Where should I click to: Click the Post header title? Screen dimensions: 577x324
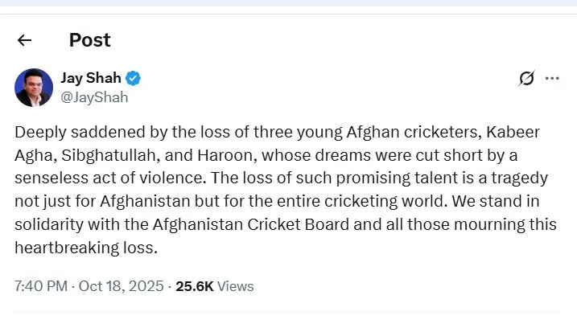89,40
